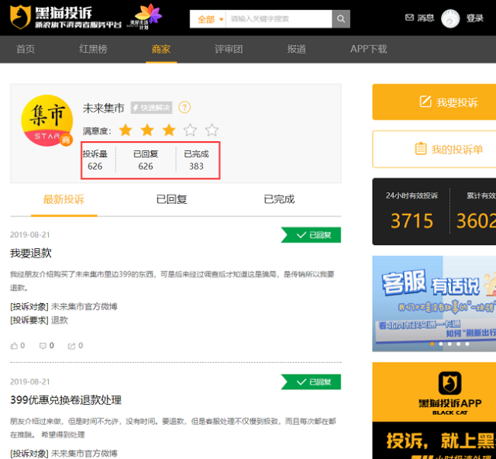Image resolution: width=496 pixels, height=459 pixels.
Task: Like the first complaint with thumbs-up
Action: [x=15, y=346]
